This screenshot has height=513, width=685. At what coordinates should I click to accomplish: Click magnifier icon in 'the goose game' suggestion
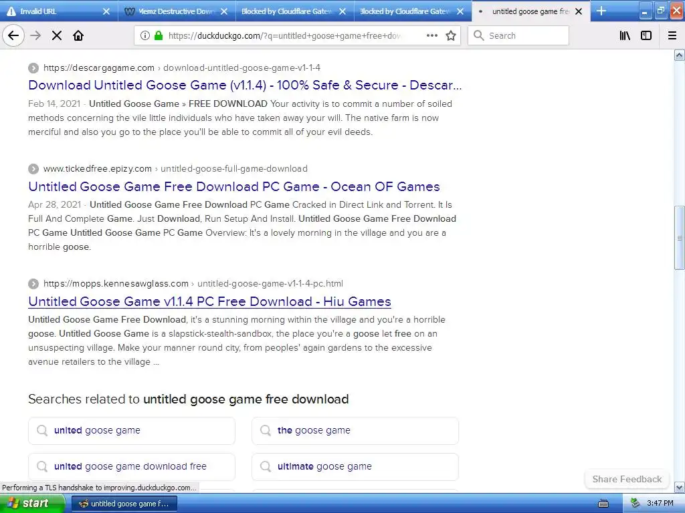click(x=265, y=431)
